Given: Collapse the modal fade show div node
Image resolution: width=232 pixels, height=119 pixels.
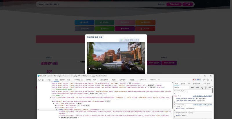Looking at the screenshot, I should (51, 98).
